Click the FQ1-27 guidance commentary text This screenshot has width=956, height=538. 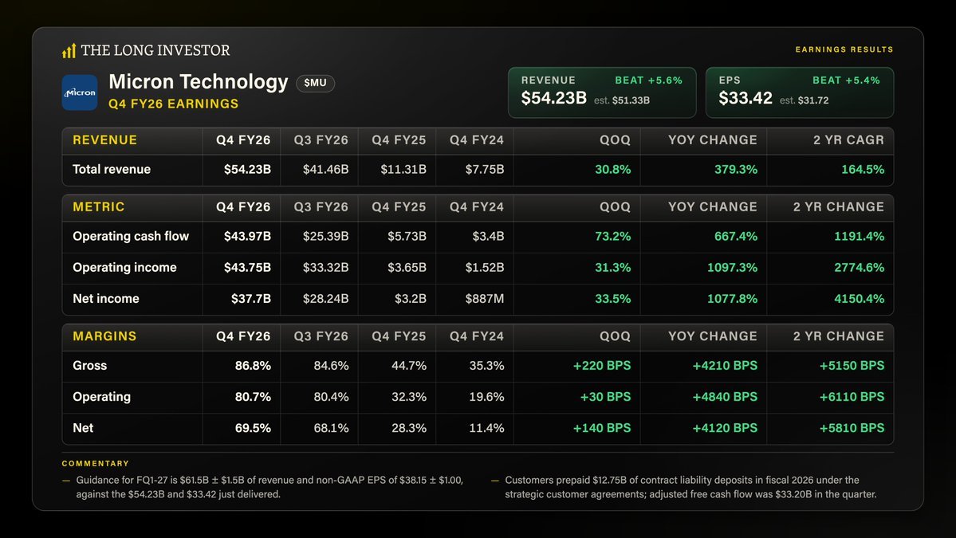(x=269, y=488)
